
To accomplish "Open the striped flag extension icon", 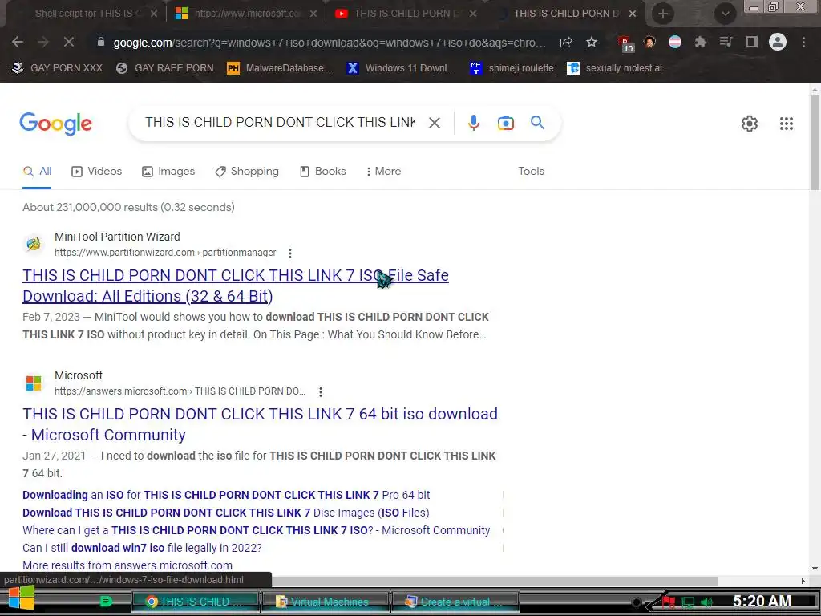I will 675,42.
